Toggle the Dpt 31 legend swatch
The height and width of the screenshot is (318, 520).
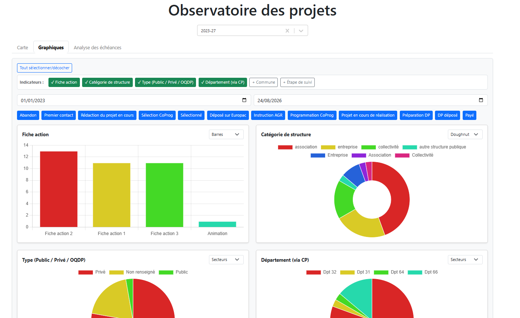347,272
